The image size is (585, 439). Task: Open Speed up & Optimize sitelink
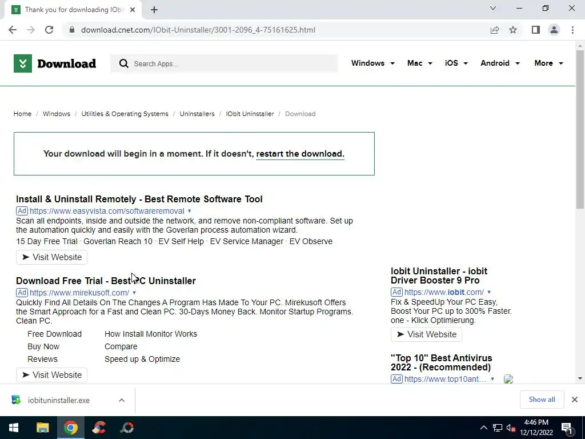tap(142, 359)
